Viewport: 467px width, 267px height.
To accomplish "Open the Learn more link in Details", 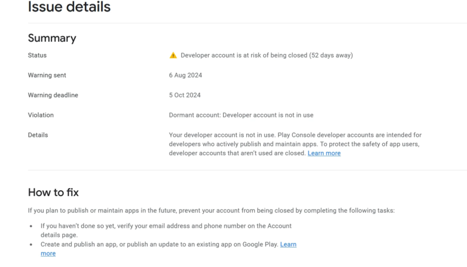I will 324,153.
